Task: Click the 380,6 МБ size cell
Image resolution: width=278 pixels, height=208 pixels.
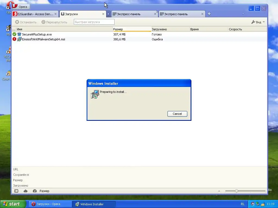Action: 119,39
